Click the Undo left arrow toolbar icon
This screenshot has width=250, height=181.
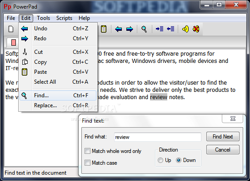click(x=119, y=29)
